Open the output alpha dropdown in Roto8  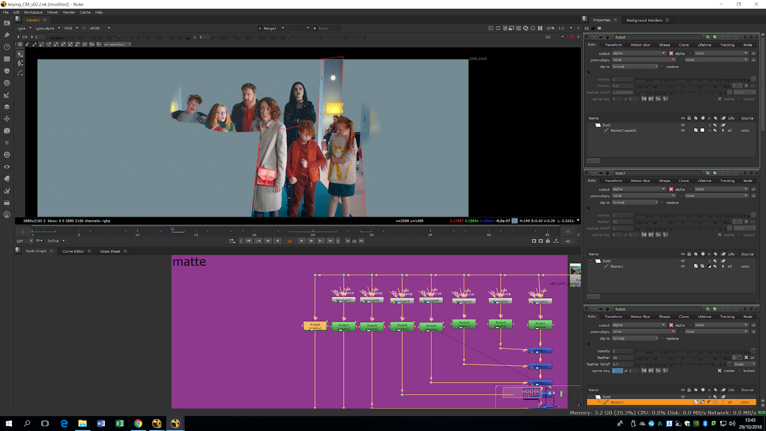639,53
